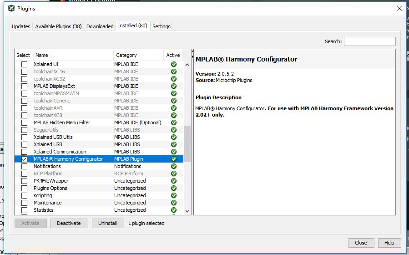Click the MPLAB IDE (Optional) category cell
The width and height of the screenshot is (409, 255).
click(x=138, y=122)
